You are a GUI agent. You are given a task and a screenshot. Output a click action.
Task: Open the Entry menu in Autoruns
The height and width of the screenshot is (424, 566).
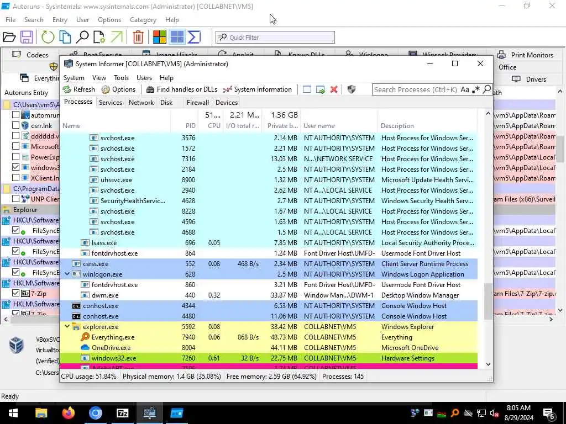point(60,20)
